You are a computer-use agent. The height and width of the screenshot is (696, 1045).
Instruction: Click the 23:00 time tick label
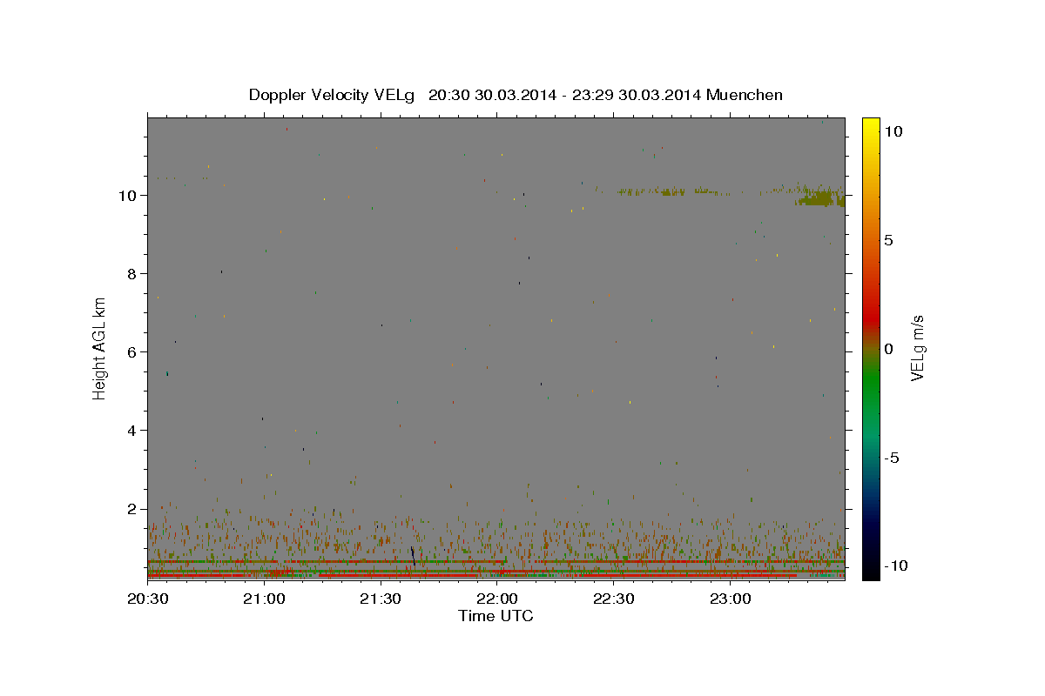730,599
